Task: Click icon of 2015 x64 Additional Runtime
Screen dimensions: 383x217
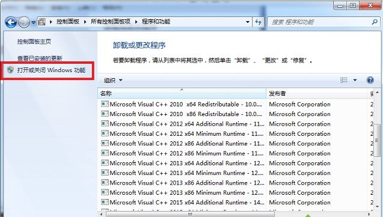Action: tap(105, 202)
